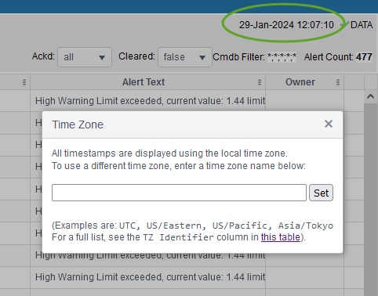Open the 'this table' link
This screenshot has height=296, width=378.
point(281,237)
